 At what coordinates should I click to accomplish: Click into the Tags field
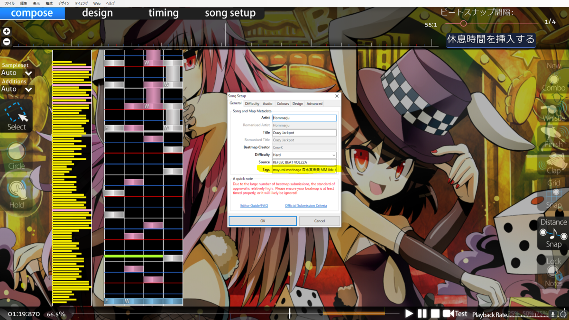[304, 170]
